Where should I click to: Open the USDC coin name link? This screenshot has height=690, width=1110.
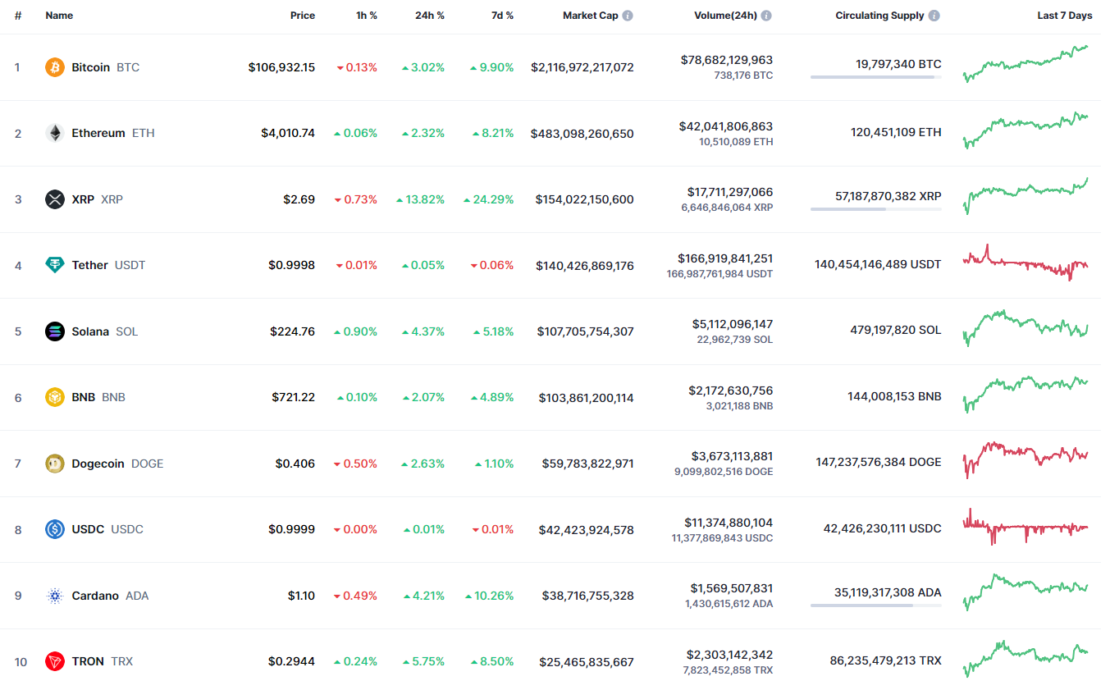[88, 529]
